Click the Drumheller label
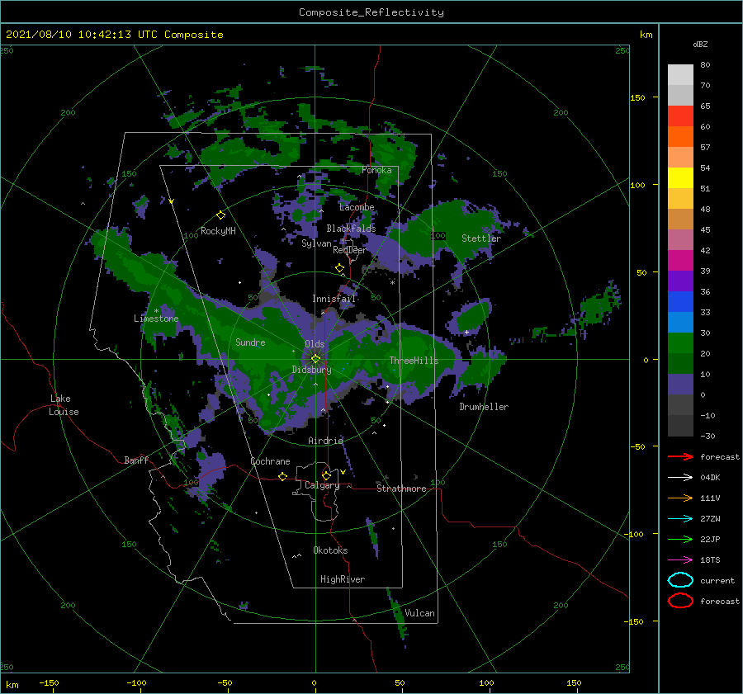 (x=484, y=407)
